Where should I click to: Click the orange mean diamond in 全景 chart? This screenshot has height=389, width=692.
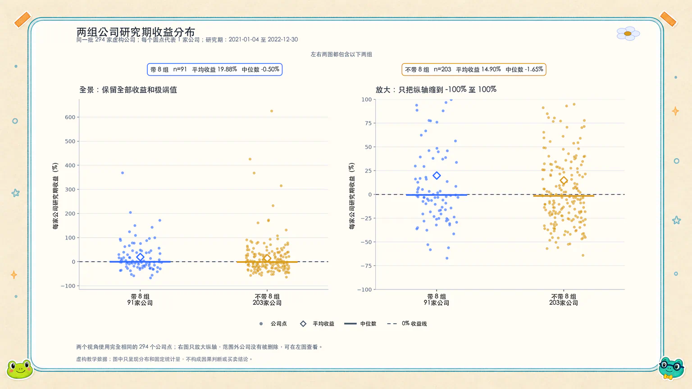267,258
